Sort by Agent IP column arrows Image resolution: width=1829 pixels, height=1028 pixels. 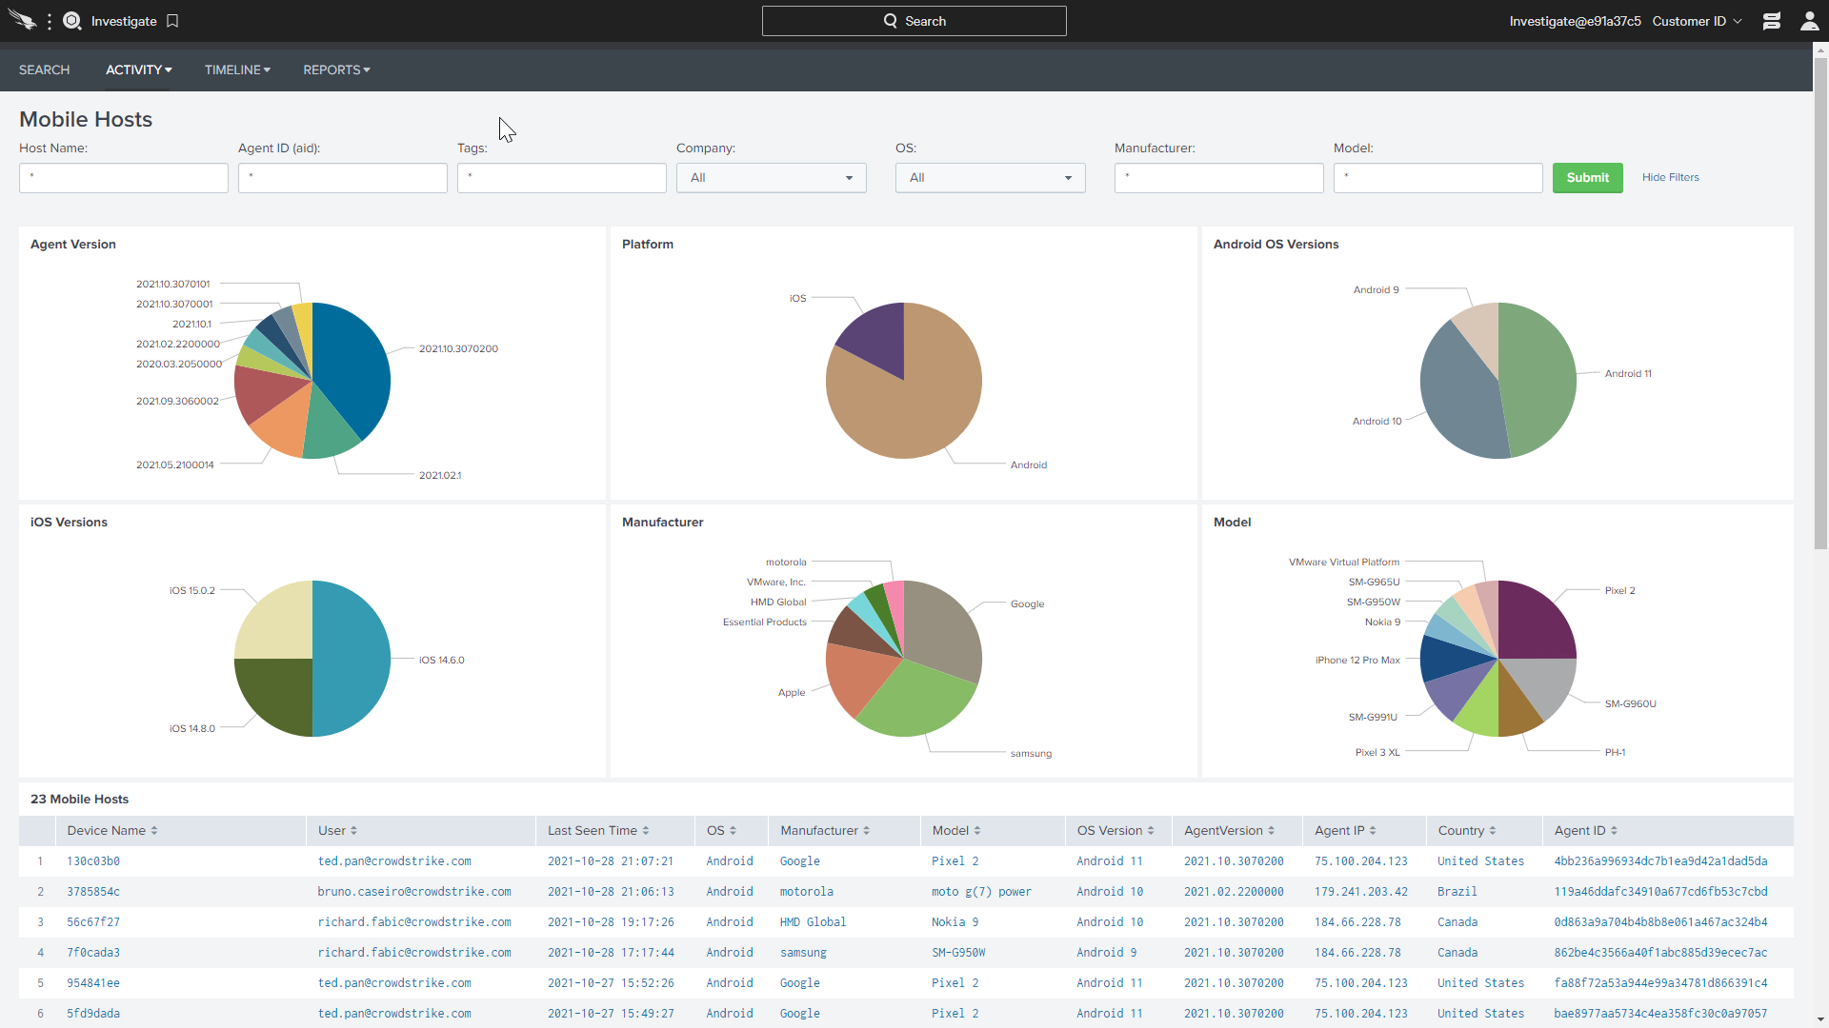[x=1373, y=831]
